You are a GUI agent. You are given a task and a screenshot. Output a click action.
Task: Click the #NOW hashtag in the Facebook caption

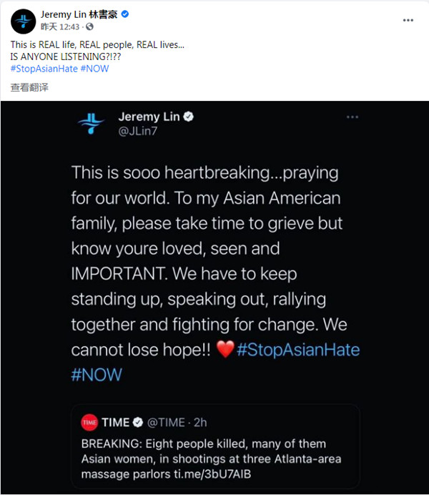94,68
